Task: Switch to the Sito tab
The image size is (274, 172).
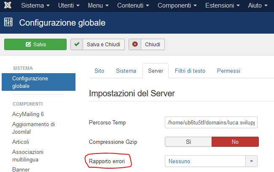Action: coord(99,71)
